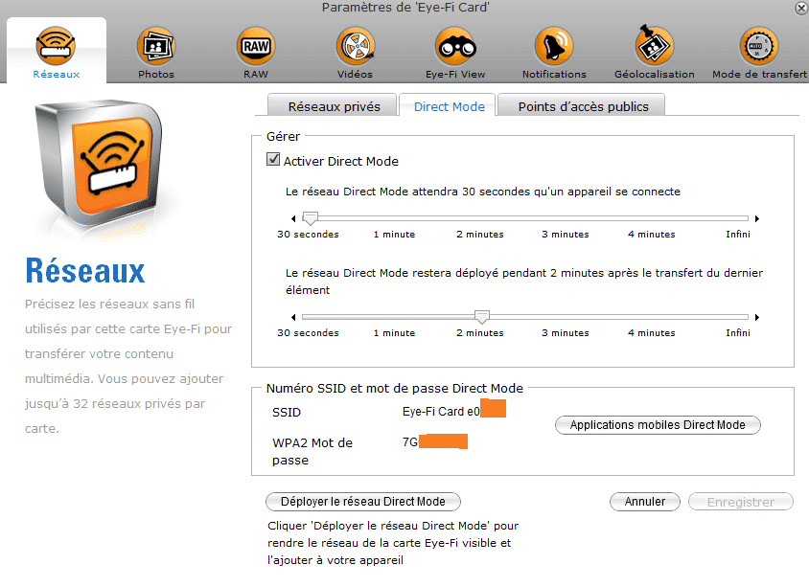Open the Géolocalisation pin icon
The width and height of the screenshot is (809, 587).
(x=654, y=45)
